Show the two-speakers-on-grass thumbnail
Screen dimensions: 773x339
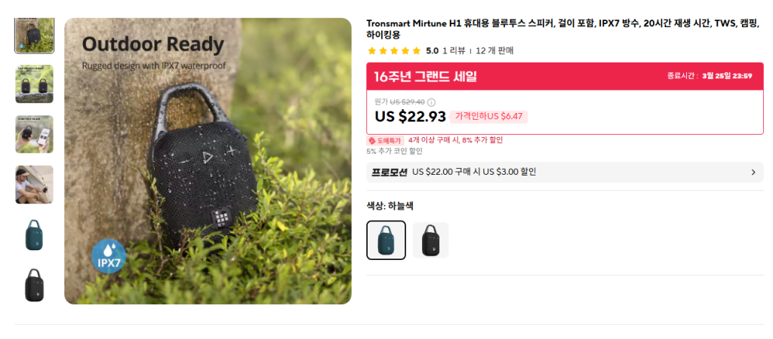click(x=34, y=84)
